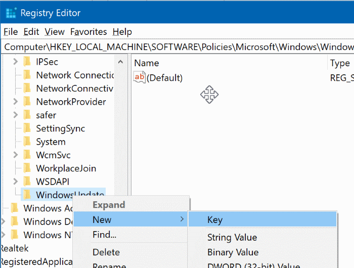Viewport: 354px width, 268px height.
Task: Click the New submenu arrow
Action: 182,219
